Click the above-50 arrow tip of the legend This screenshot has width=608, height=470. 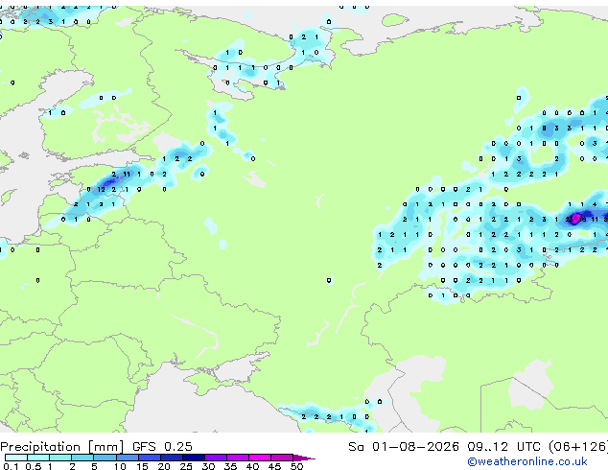click(304, 458)
